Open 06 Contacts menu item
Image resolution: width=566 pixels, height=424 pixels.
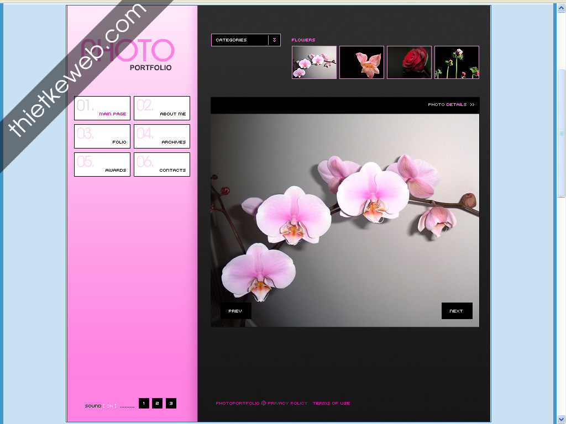coord(162,165)
